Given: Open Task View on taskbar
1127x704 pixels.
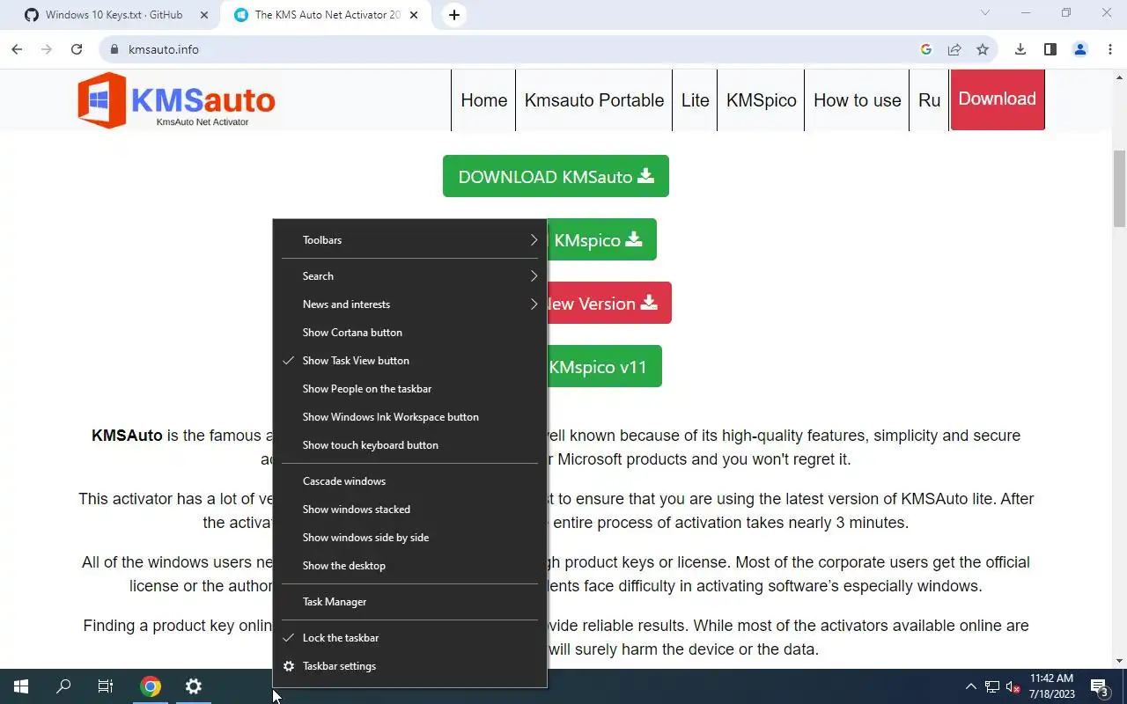Looking at the screenshot, I should point(106,686).
